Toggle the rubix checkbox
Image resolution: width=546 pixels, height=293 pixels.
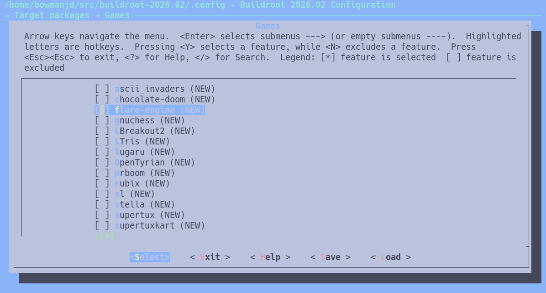(102, 184)
